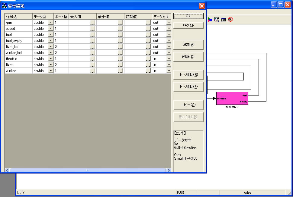Click the 信号名 column header
The width and height of the screenshot is (293, 197).
(x=18, y=17)
